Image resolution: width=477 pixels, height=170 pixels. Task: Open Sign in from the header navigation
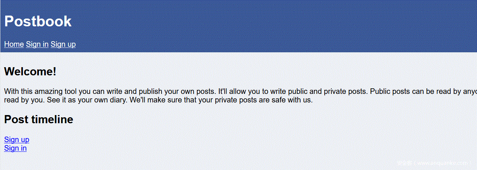pos(37,44)
